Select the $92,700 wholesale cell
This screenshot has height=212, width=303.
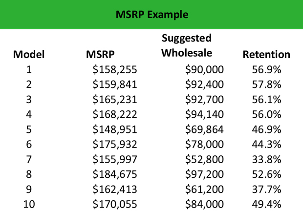[x=204, y=100]
